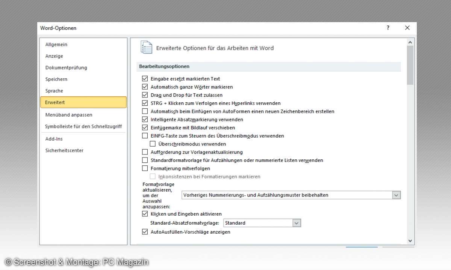Click the Erweiterte Optionen heading text
Image resolution: width=451 pixels, height=270 pixels.
[x=215, y=48]
